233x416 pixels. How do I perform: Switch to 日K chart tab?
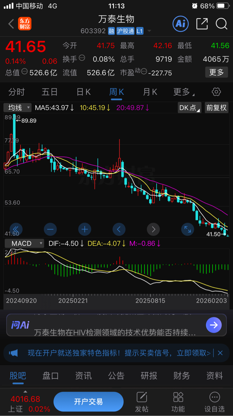pyautogui.click(x=83, y=92)
